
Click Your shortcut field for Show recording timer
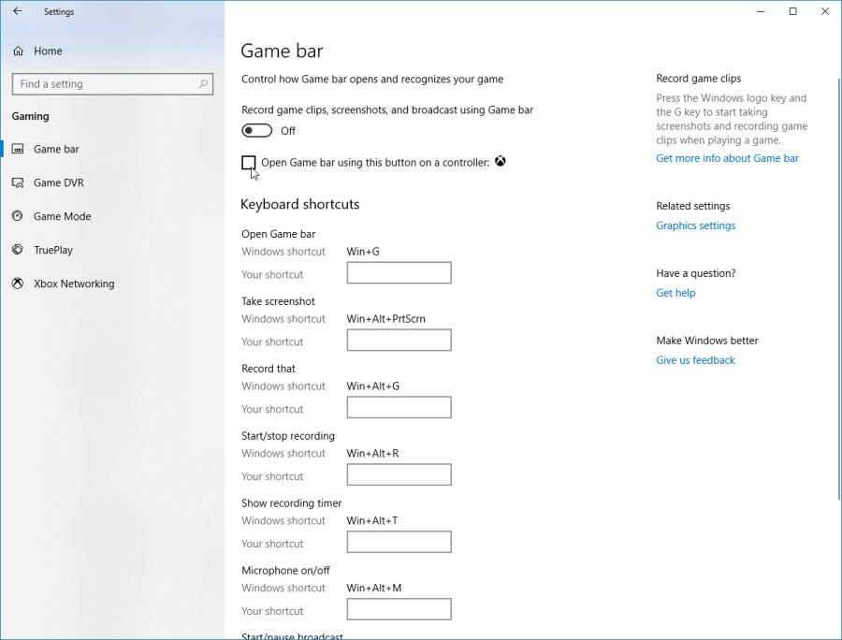point(399,542)
